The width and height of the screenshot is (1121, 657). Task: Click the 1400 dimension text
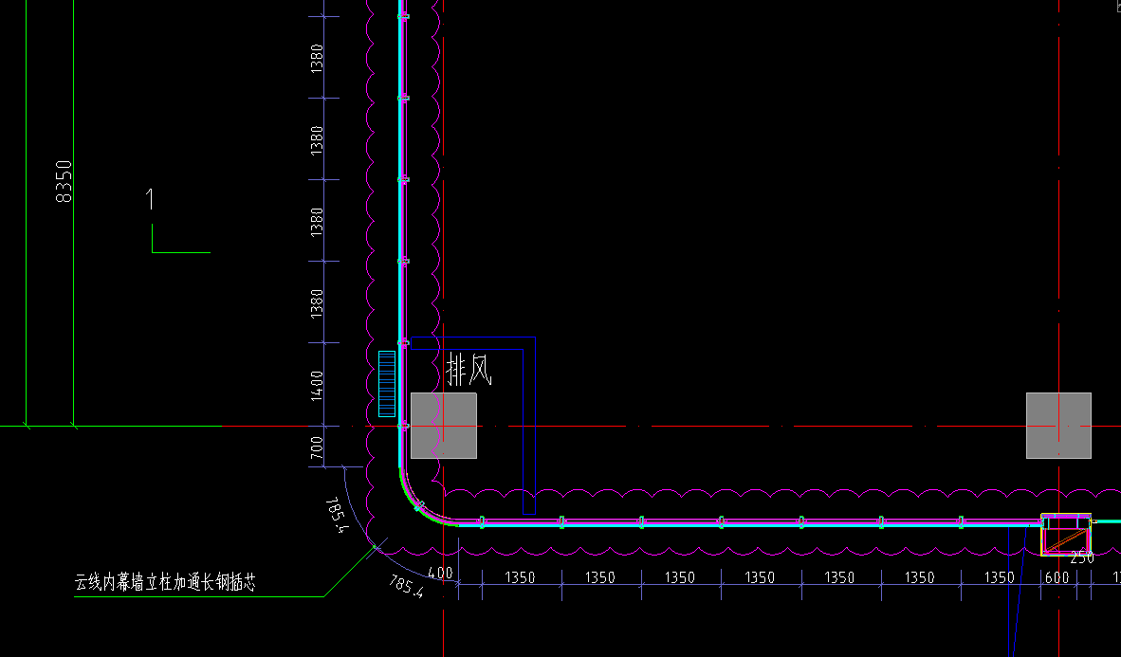pos(317,385)
